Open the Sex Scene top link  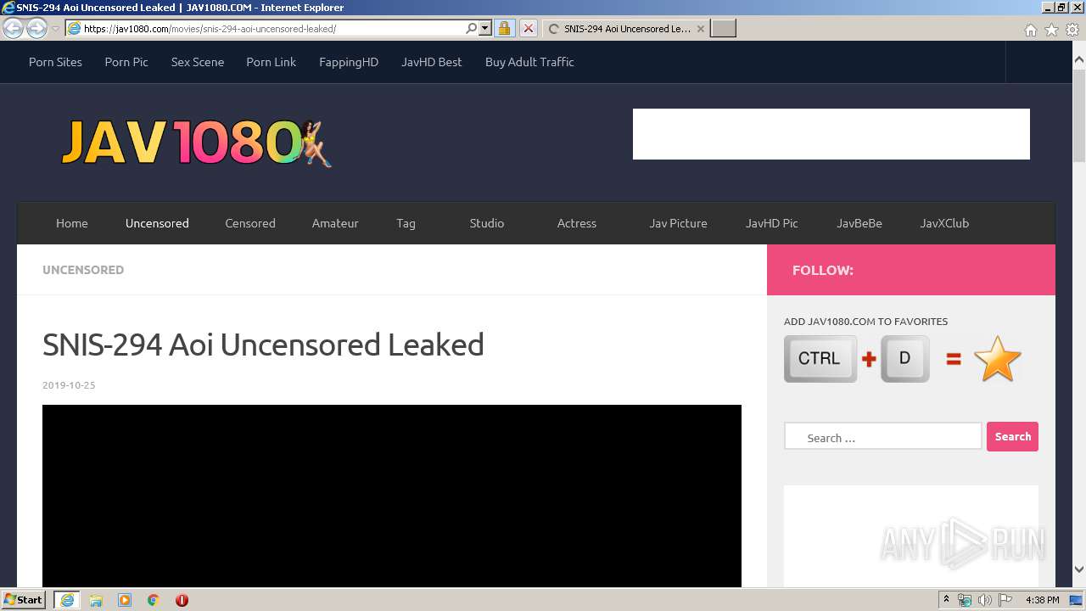[198, 62]
